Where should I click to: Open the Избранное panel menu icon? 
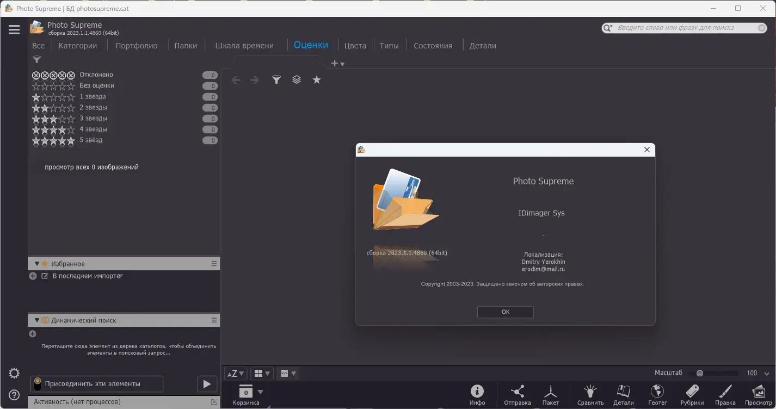[214, 264]
